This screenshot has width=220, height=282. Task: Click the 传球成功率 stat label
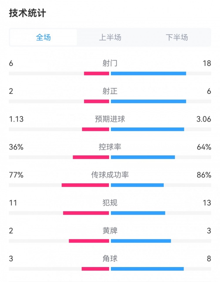110,175
